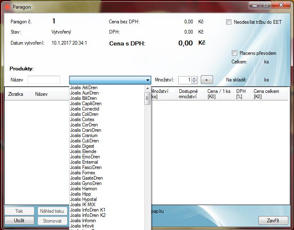Pick Joalis CapiliDren in dropdown
This screenshot has height=230, width=294.
pyautogui.click(x=107, y=104)
